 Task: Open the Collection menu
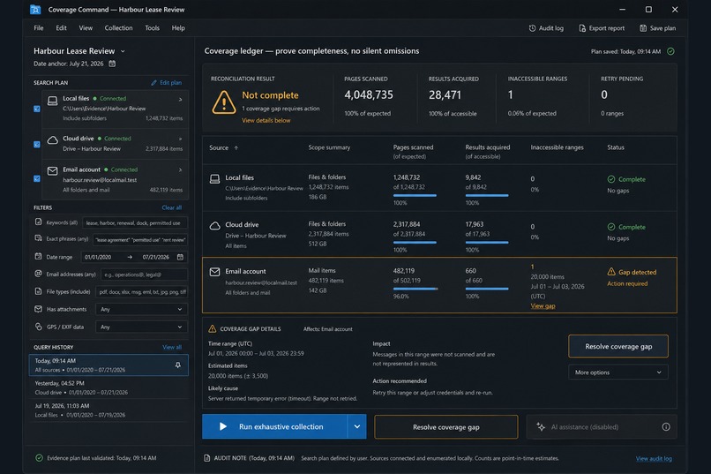point(118,28)
